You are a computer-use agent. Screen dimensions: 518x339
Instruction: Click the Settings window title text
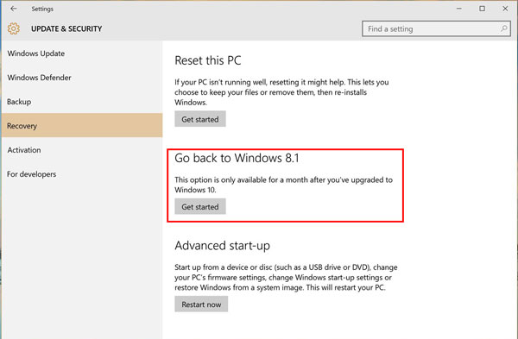[42, 9]
